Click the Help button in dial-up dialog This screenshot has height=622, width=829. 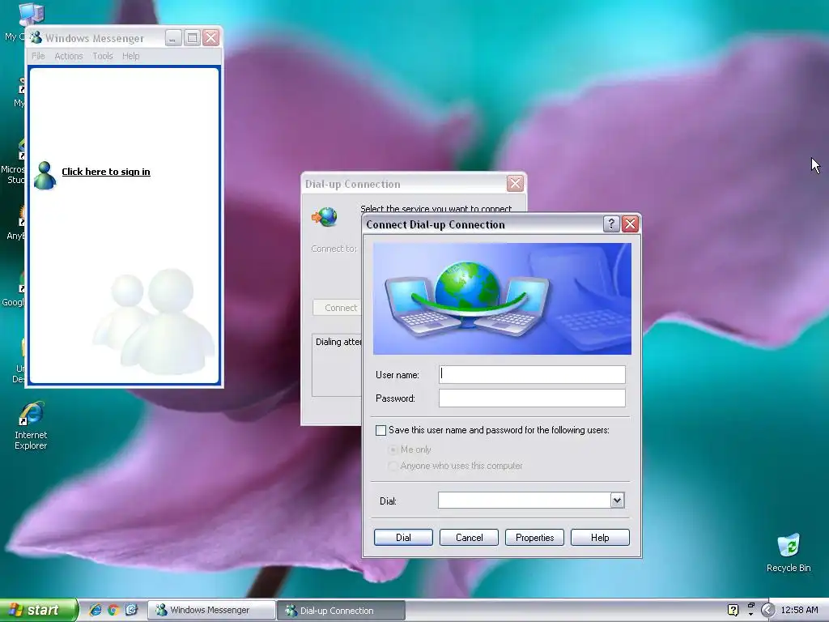(600, 538)
